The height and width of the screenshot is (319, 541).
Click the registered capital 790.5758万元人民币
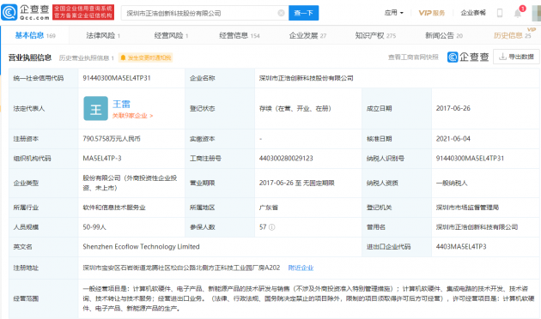(112, 139)
